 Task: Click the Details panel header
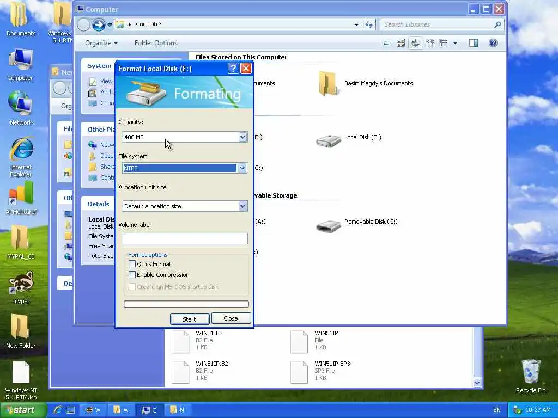pos(99,204)
